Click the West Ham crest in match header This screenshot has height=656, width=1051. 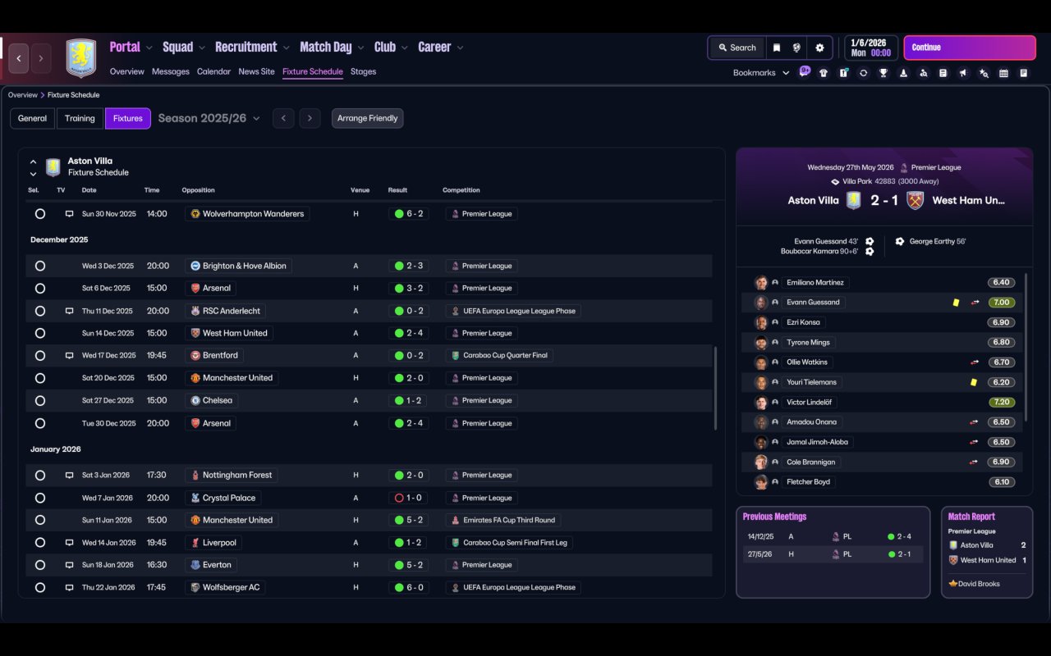(x=916, y=200)
